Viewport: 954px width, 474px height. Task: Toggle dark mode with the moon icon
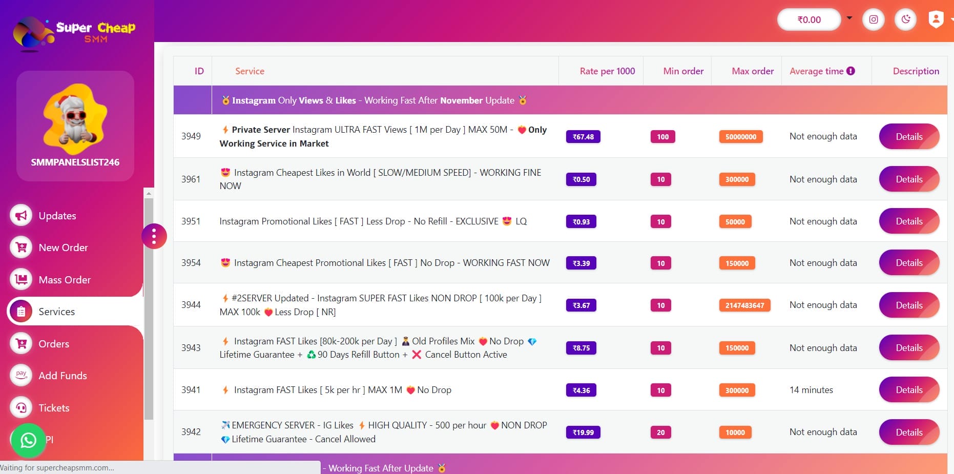906,19
